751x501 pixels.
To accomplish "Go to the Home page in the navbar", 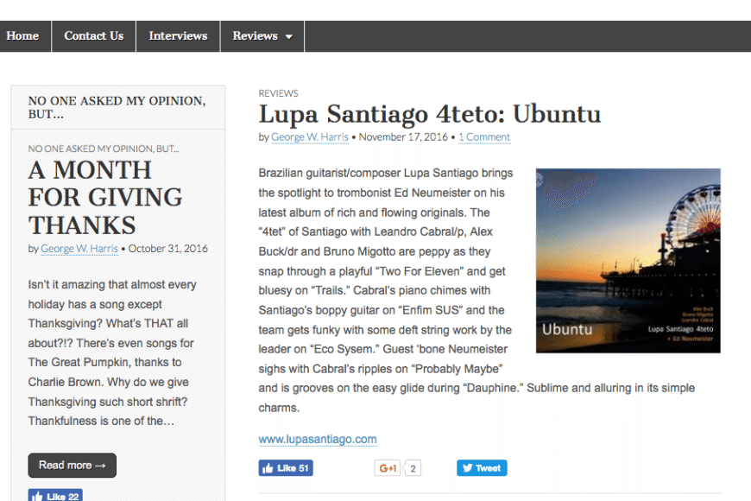I will pyautogui.click(x=23, y=36).
